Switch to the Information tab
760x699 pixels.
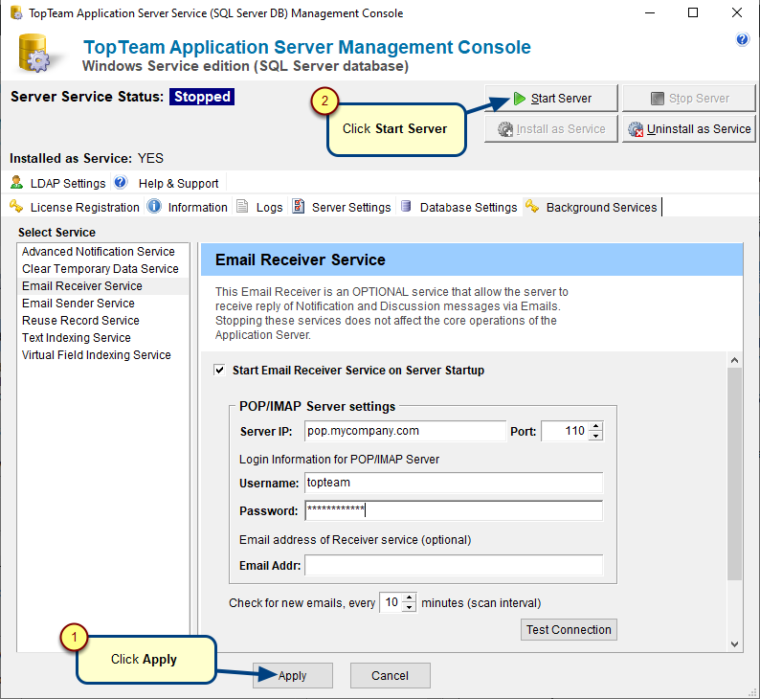188,207
